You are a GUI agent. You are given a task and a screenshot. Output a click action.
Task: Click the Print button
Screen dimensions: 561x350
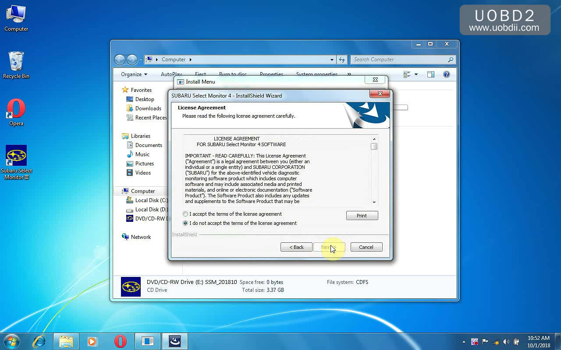click(362, 216)
